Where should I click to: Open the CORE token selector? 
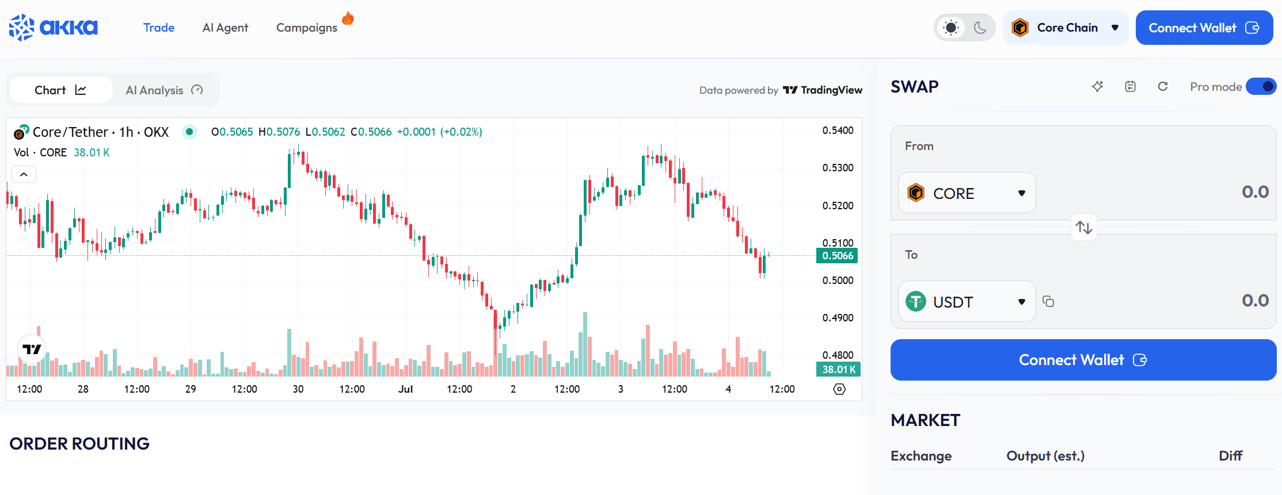pos(967,193)
